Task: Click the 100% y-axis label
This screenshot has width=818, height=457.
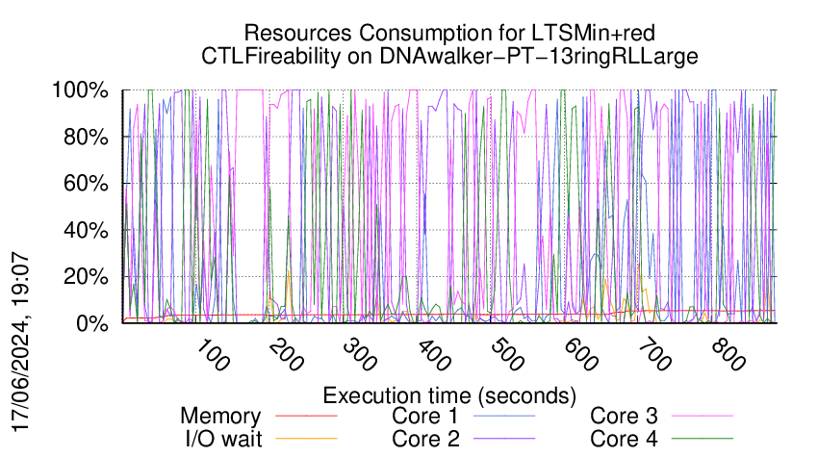Action: (x=80, y=90)
